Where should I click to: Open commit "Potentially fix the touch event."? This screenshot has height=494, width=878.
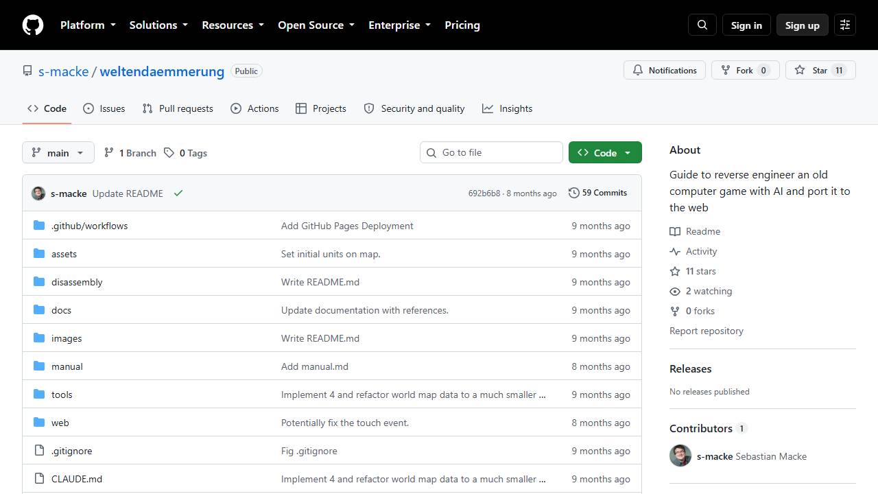point(345,423)
